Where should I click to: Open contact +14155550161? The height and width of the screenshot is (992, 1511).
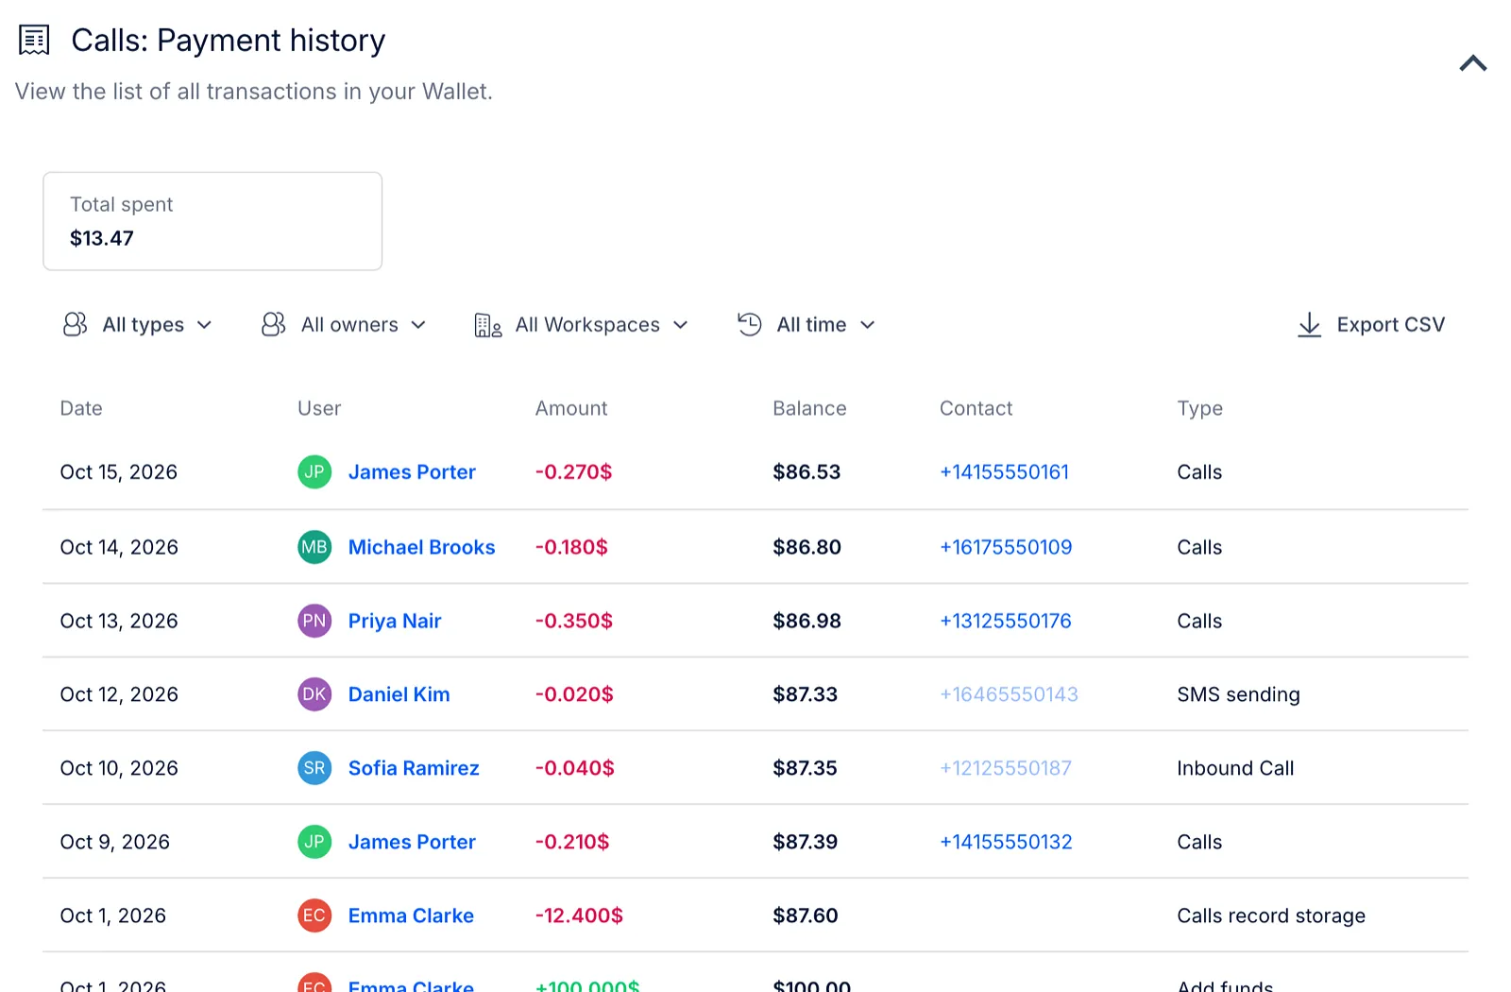(1004, 472)
